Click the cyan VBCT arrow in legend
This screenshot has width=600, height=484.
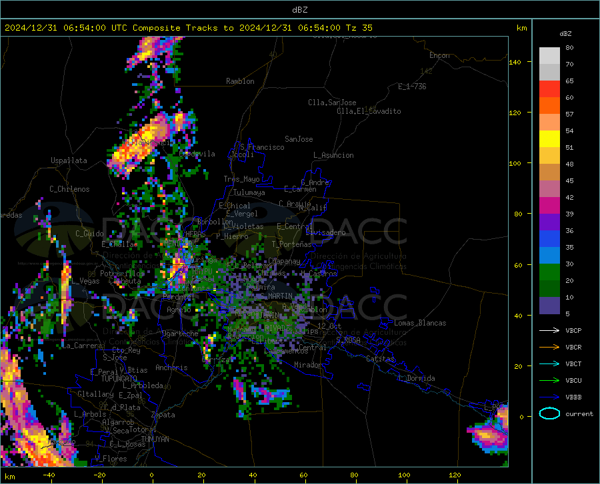pyautogui.click(x=549, y=363)
